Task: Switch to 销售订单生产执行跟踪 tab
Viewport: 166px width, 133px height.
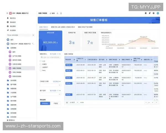Action: pyautogui.click(x=85, y=27)
